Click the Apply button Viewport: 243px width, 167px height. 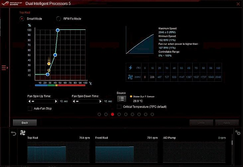[227, 123]
